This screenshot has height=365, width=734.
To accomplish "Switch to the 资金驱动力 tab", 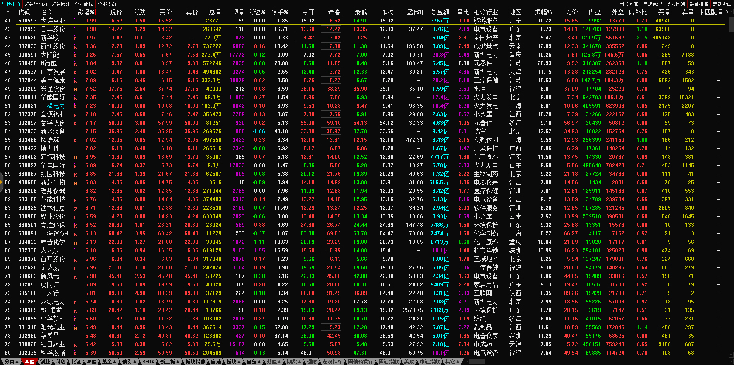I will click(x=36, y=4).
